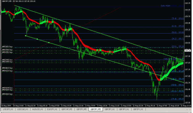Select order label #854133 buy
193x113 pixels.
click(x=7, y=71)
